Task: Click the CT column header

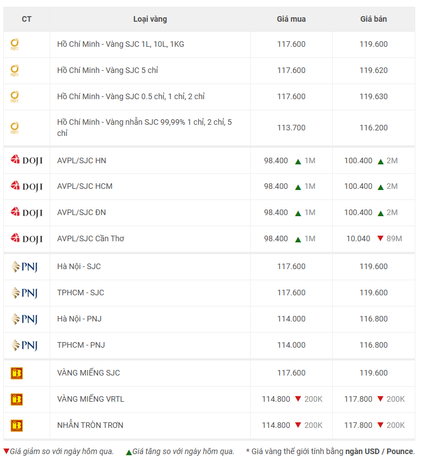Action: click(x=27, y=19)
